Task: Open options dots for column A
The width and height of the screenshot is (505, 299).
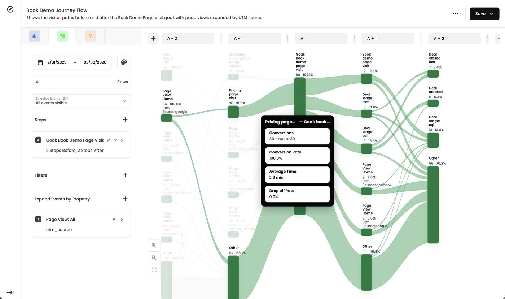Action: pos(354,39)
